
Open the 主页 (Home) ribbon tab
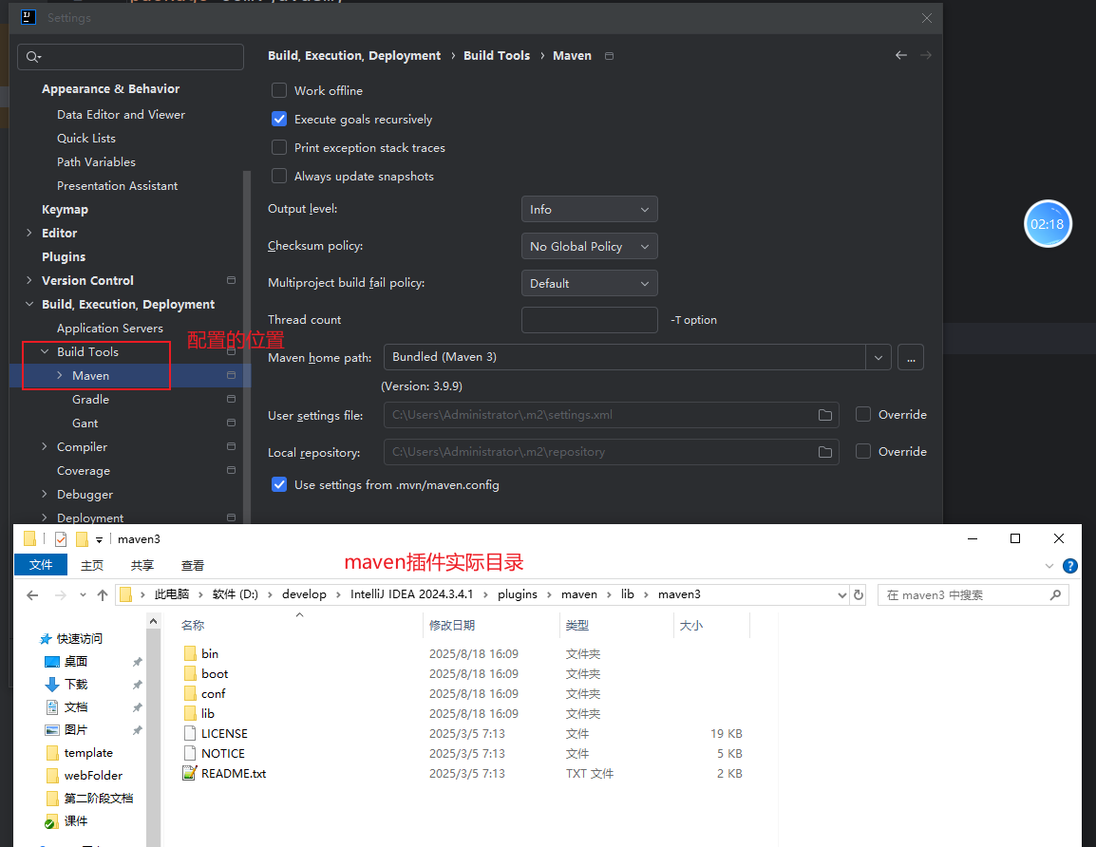click(91, 565)
